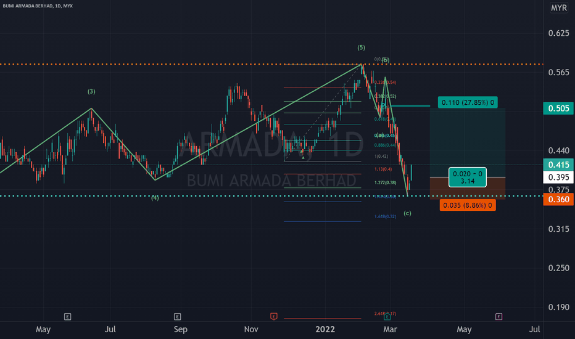Viewport: 575px width, 339px height.
Task: Click the purple F event icon
Action: click(x=498, y=316)
